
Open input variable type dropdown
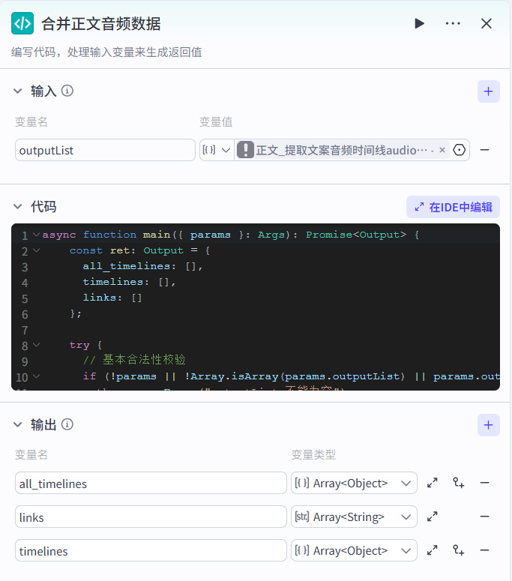coord(217,150)
